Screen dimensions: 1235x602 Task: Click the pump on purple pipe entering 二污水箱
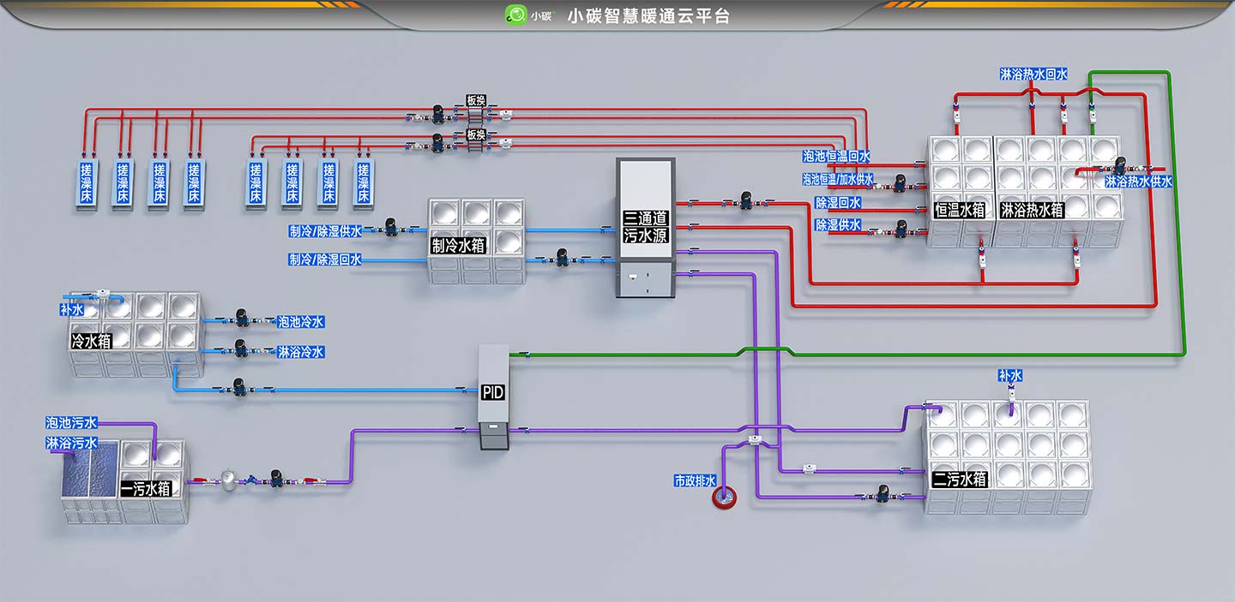882,494
